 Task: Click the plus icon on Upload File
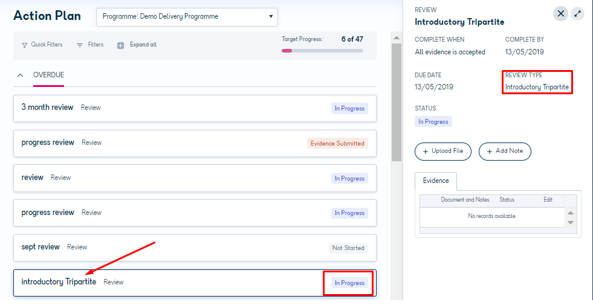(426, 152)
